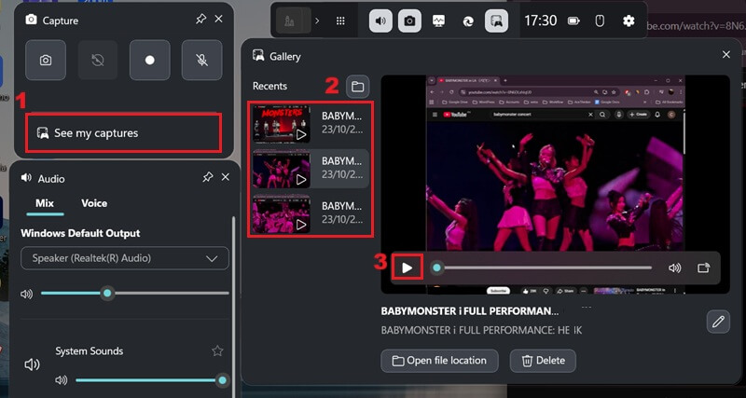Close the Gallery window
Screen dimensions: 746x398
click(726, 55)
